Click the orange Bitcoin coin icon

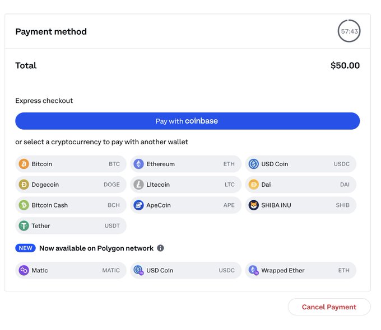click(24, 164)
